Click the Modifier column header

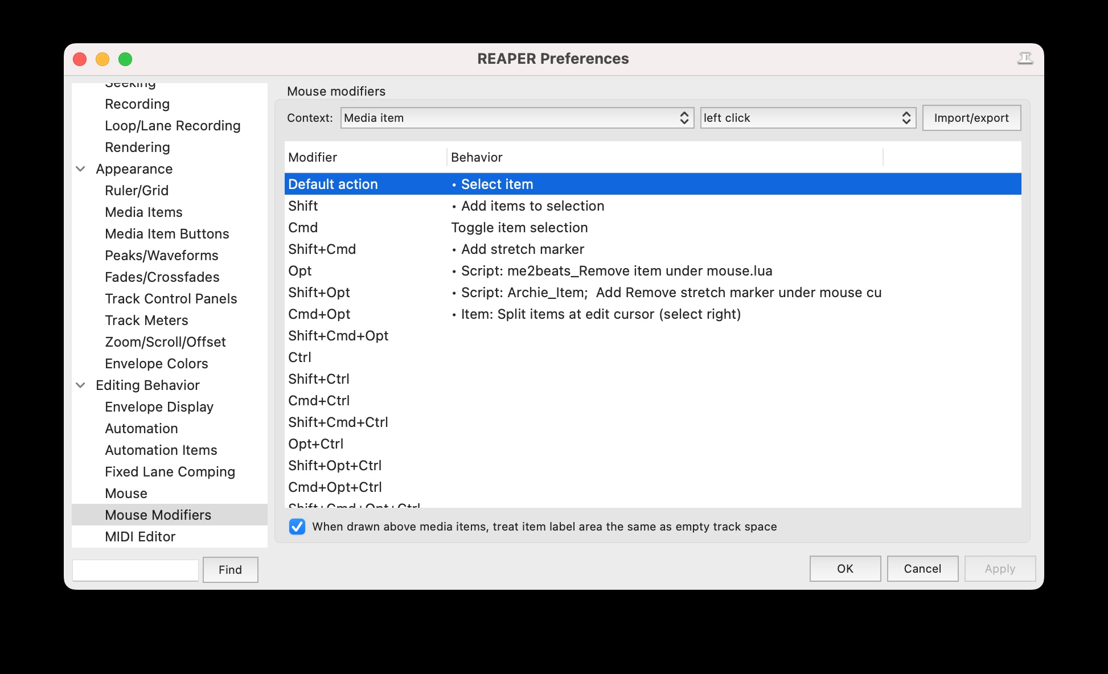pyautogui.click(x=366, y=157)
